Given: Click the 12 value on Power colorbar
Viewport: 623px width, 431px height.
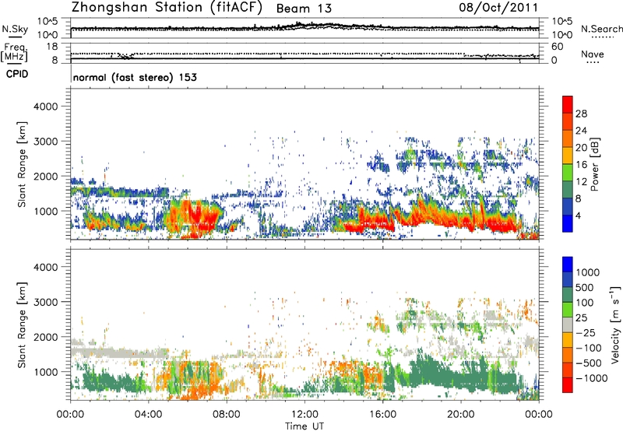Looking at the screenshot, I should [581, 182].
